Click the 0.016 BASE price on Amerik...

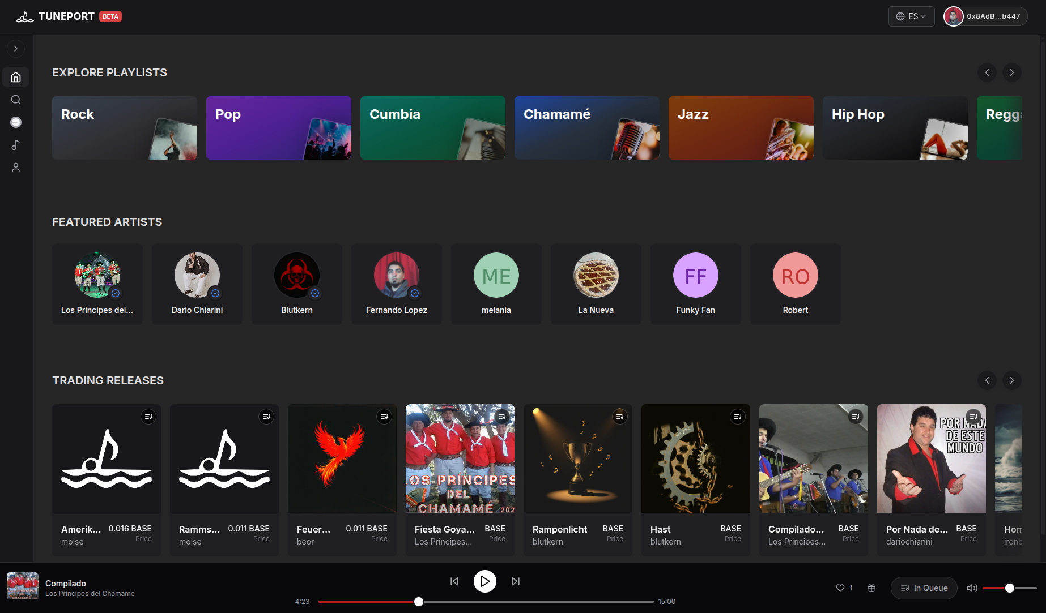[130, 529]
